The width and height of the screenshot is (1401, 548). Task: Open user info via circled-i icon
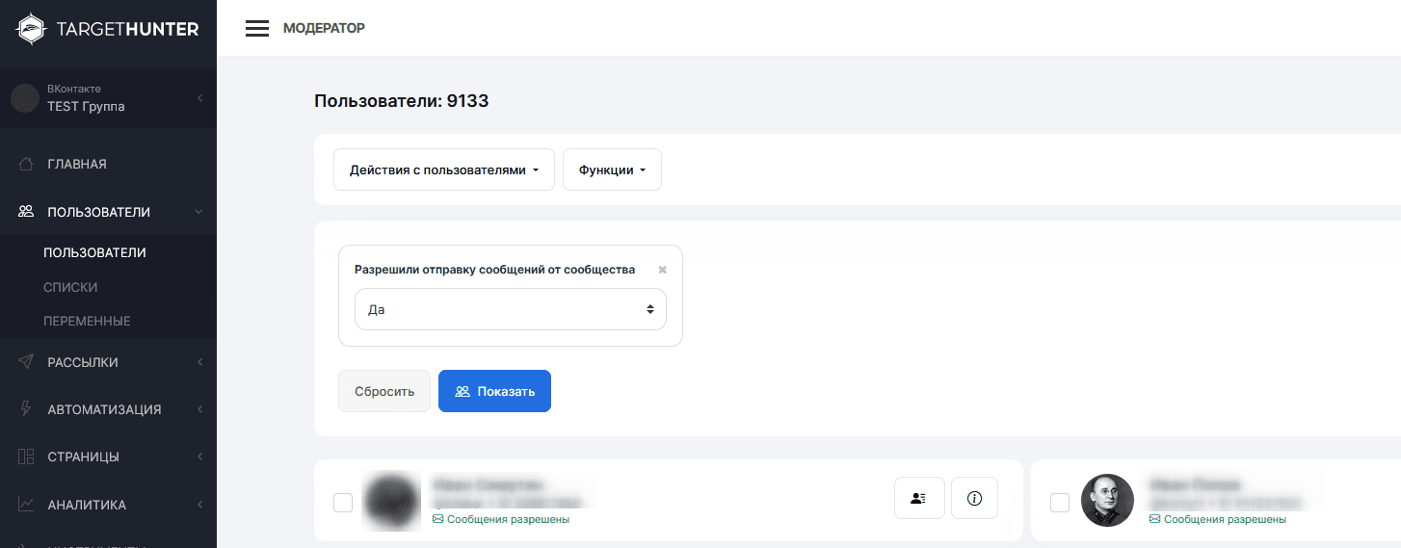pyautogui.click(x=974, y=498)
